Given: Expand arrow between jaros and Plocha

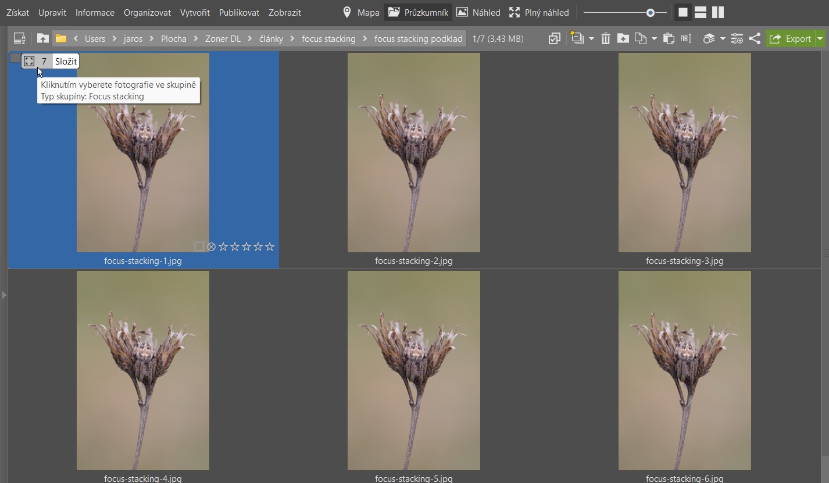Looking at the screenshot, I should [152, 39].
